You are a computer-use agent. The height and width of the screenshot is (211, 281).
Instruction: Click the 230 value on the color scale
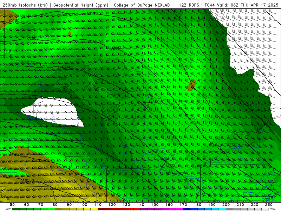point(269,205)
